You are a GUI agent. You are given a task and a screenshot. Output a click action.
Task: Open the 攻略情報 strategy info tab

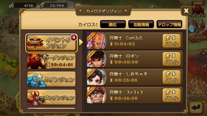(141, 24)
